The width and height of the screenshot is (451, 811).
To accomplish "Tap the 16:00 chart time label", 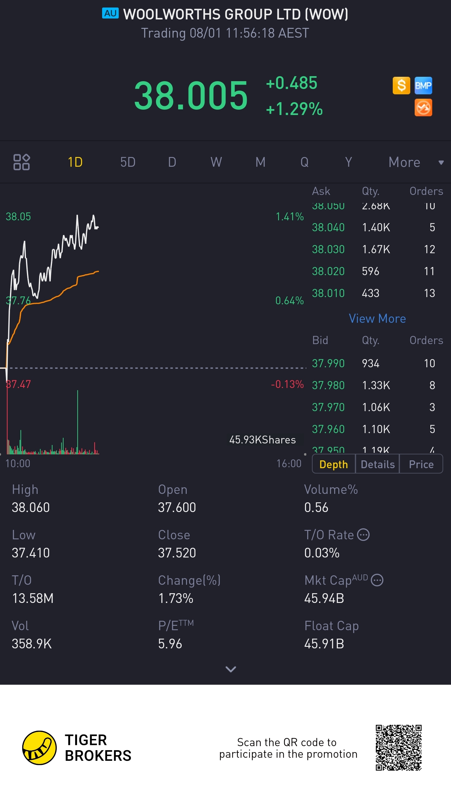I will point(289,463).
